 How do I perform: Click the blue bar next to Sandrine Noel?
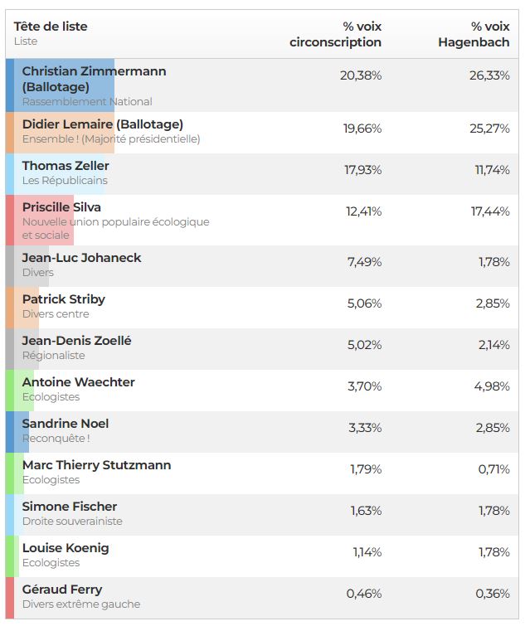[10, 432]
